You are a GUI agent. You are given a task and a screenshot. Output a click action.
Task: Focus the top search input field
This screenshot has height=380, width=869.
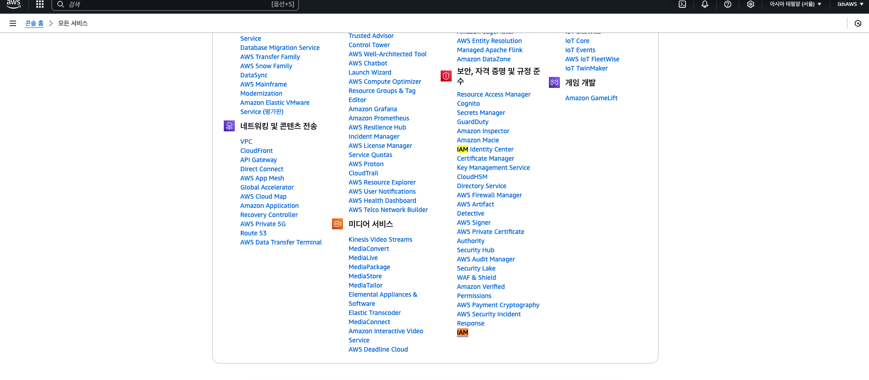(175, 5)
